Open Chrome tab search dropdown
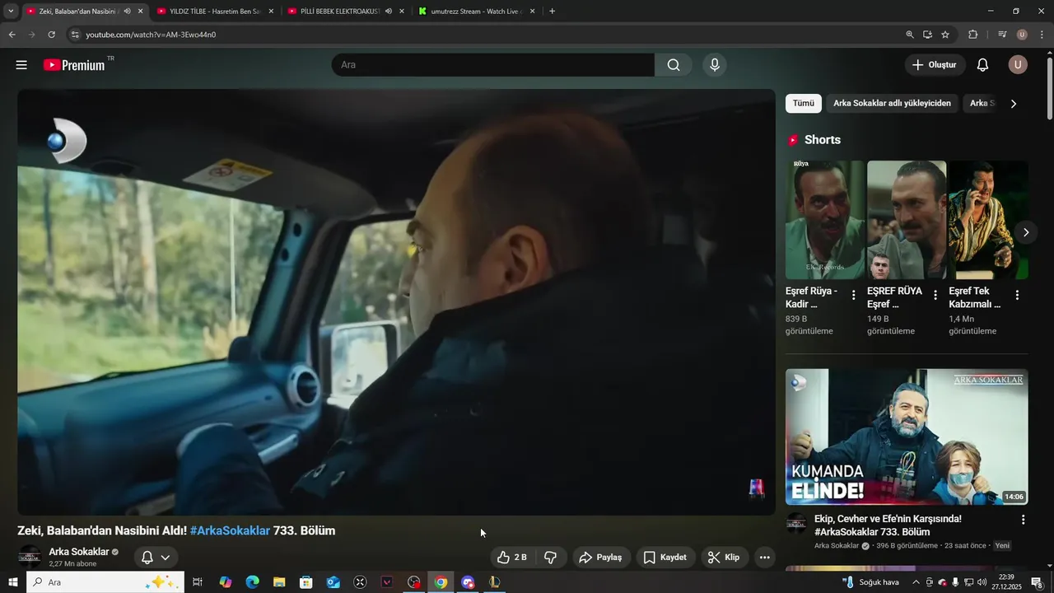 point(11,12)
